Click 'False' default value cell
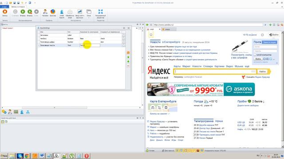Viewport: 284px width, 159px height. (x=90, y=38)
